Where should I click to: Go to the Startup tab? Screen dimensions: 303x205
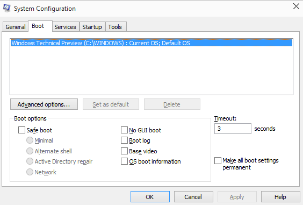coord(92,27)
